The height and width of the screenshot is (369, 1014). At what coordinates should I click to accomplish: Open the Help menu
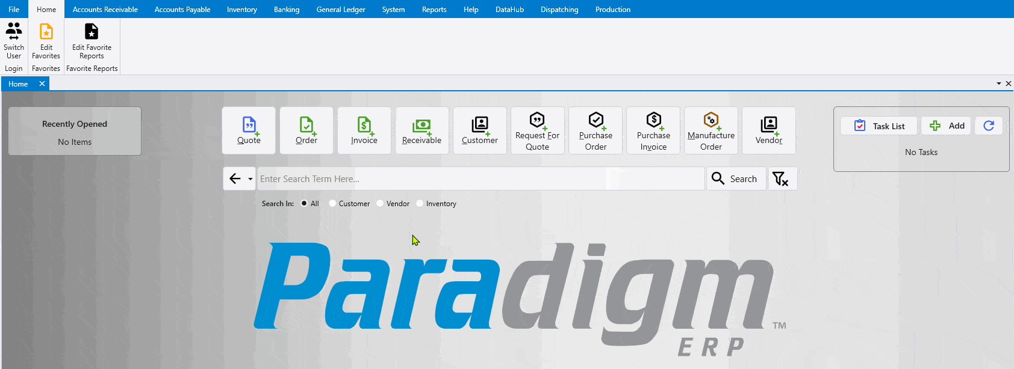pos(471,9)
